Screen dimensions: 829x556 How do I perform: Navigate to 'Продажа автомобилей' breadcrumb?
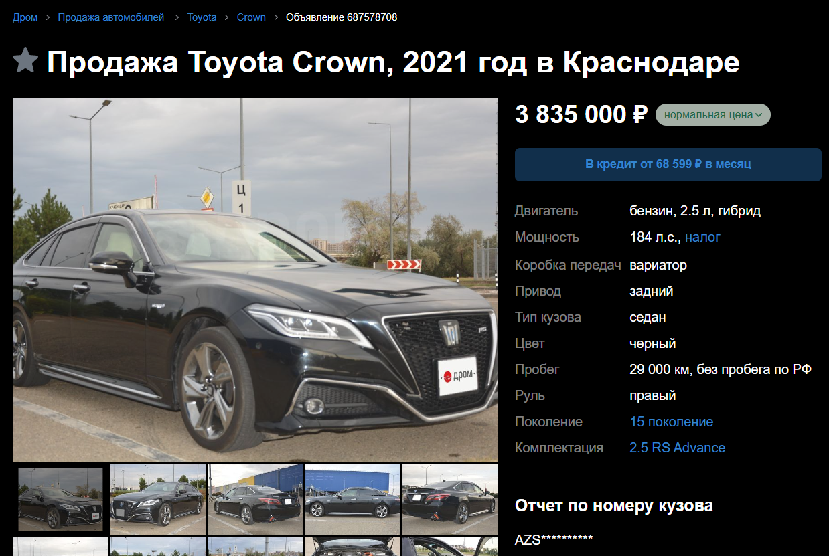(111, 17)
